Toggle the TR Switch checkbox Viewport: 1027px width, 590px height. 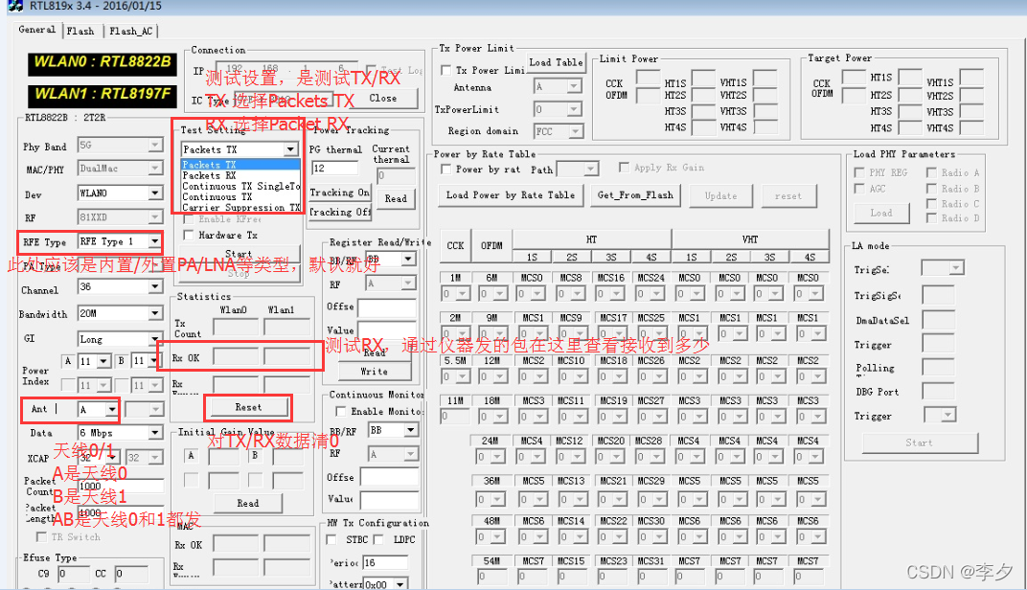[x=42, y=537]
